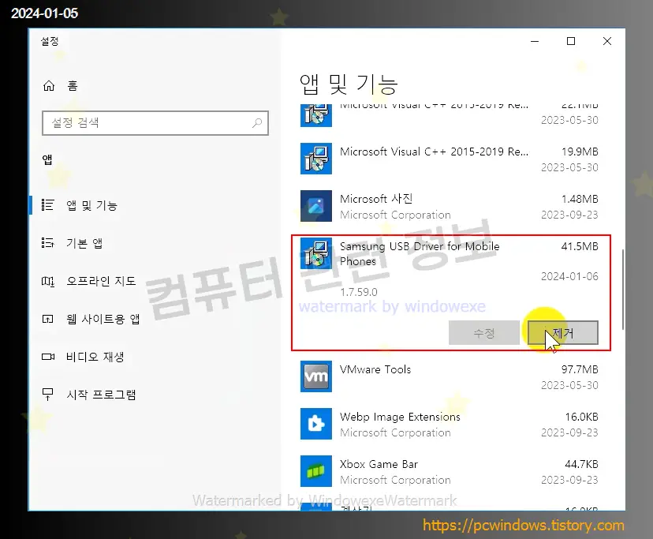The width and height of the screenshot is (653, 539).
Task: Click the Samsung USB Driver installer icon
Action: point(316,253)
